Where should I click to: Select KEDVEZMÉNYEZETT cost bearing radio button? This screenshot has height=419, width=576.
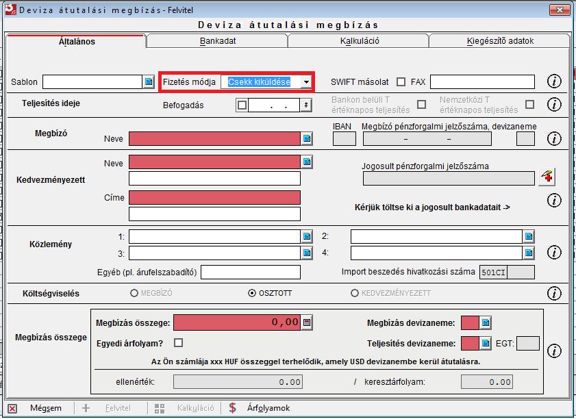point(355,293)
